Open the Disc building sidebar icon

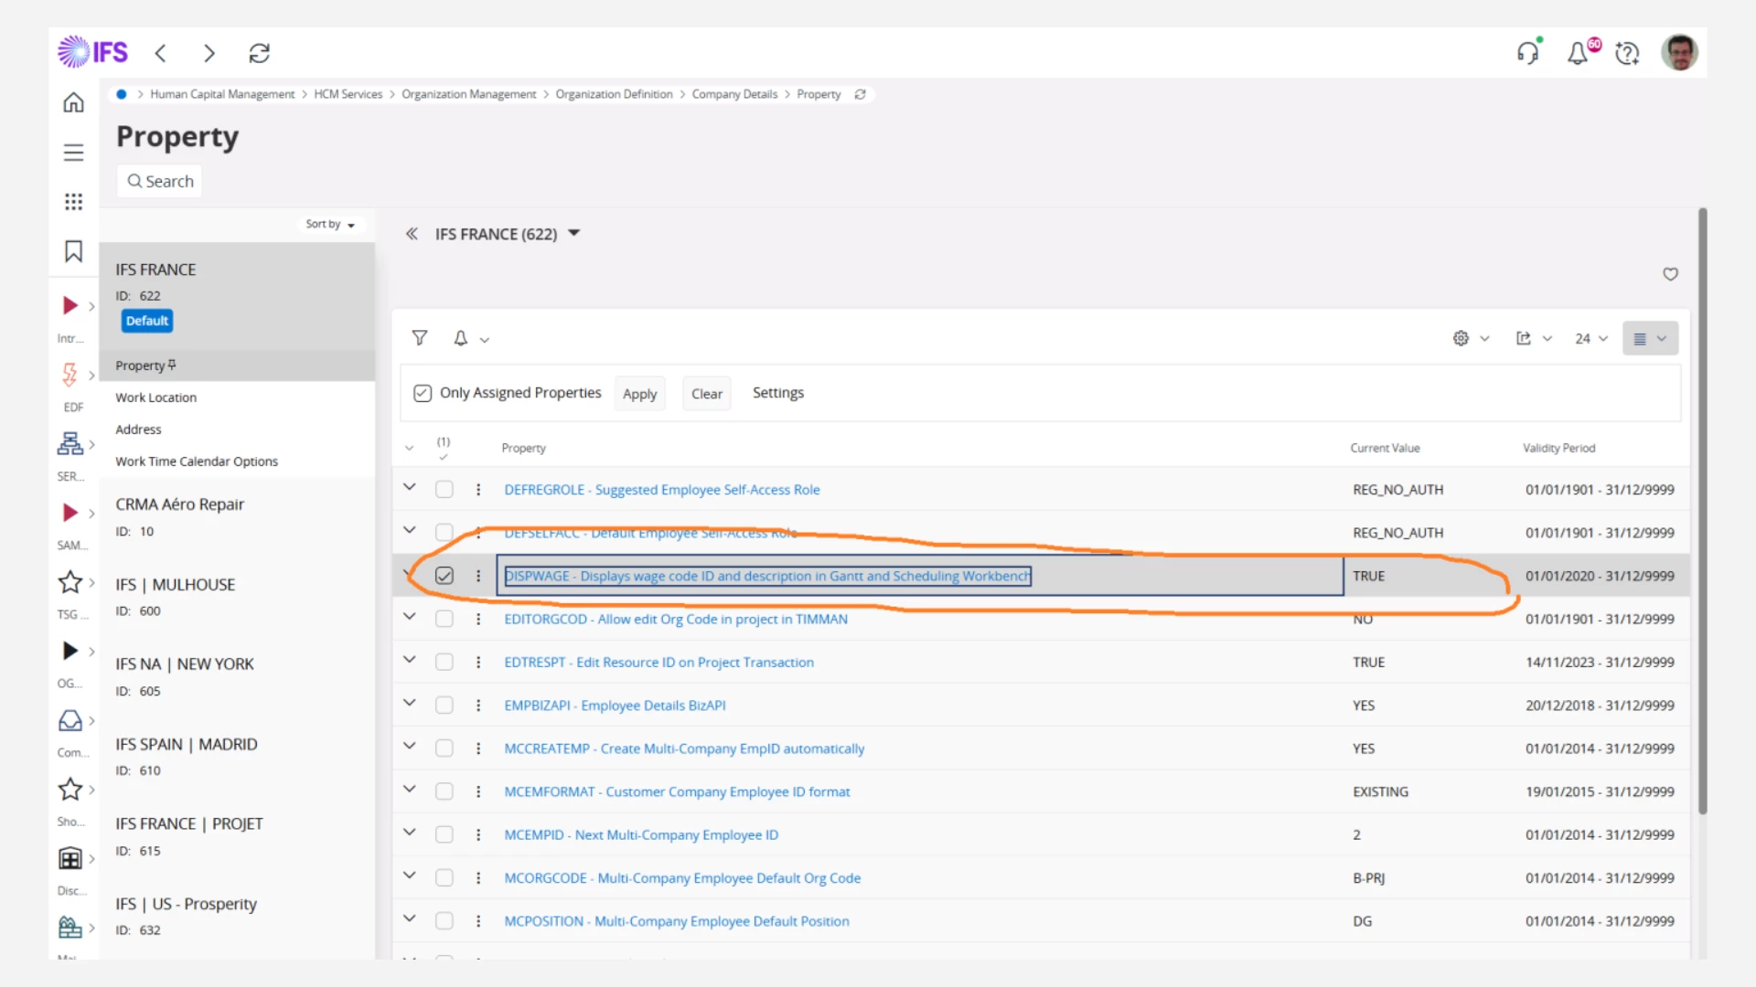click(x=70, y=858)
